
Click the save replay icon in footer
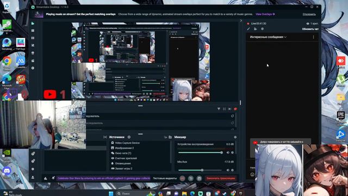[199, 178]
